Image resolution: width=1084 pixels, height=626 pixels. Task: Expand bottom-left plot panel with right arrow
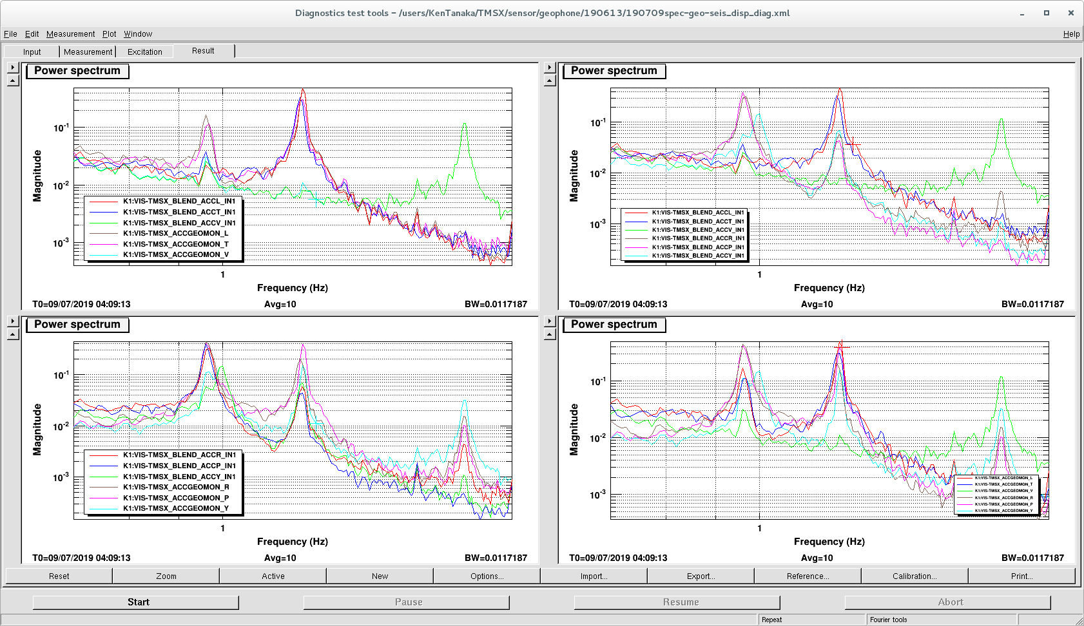[x=13, y=321]
